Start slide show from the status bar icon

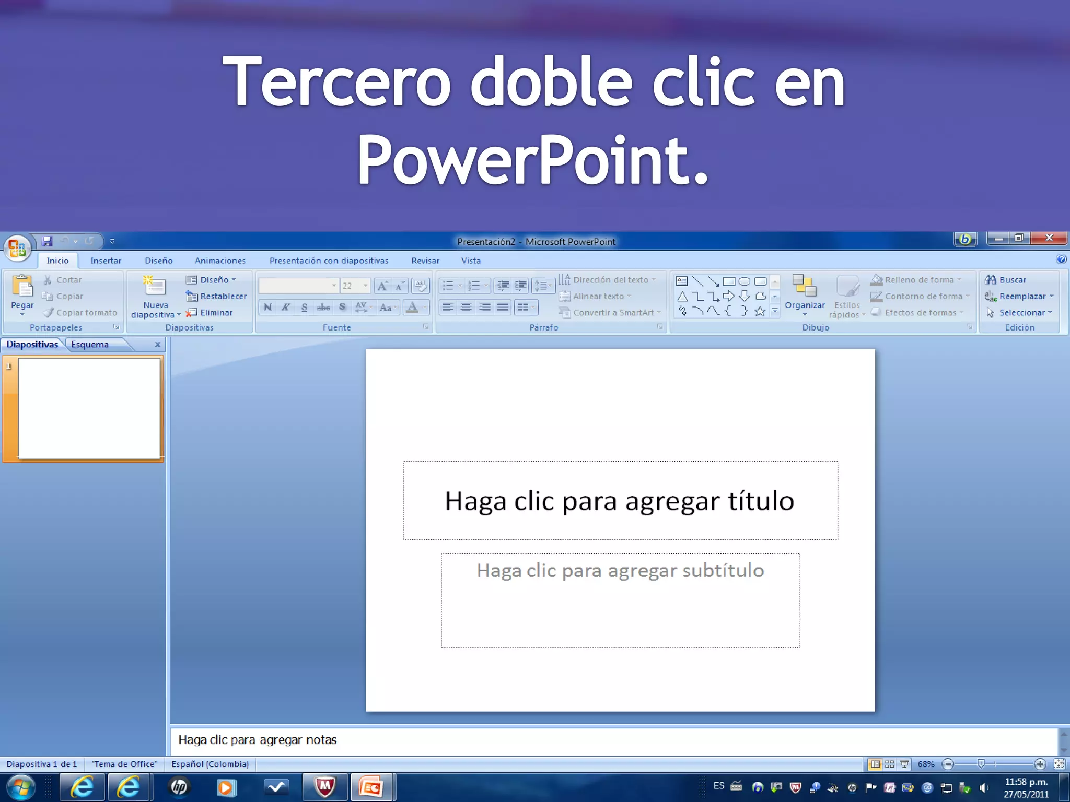tap(904, 764)
